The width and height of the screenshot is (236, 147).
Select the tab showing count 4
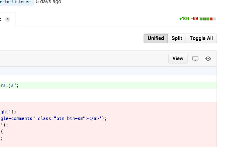point(7,19)
